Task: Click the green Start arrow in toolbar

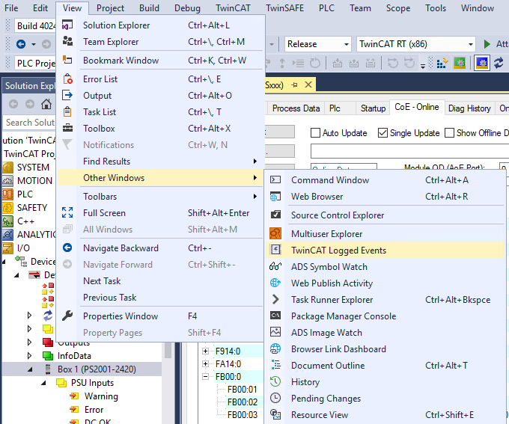Action: pyautogui.click(x=487, y=44)
